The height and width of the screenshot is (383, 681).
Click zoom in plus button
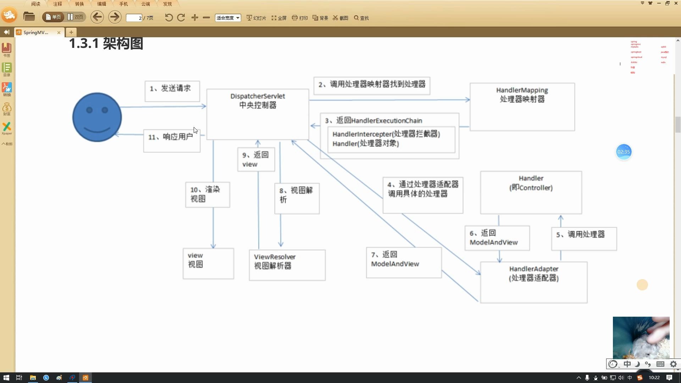[x=195, y=18]
